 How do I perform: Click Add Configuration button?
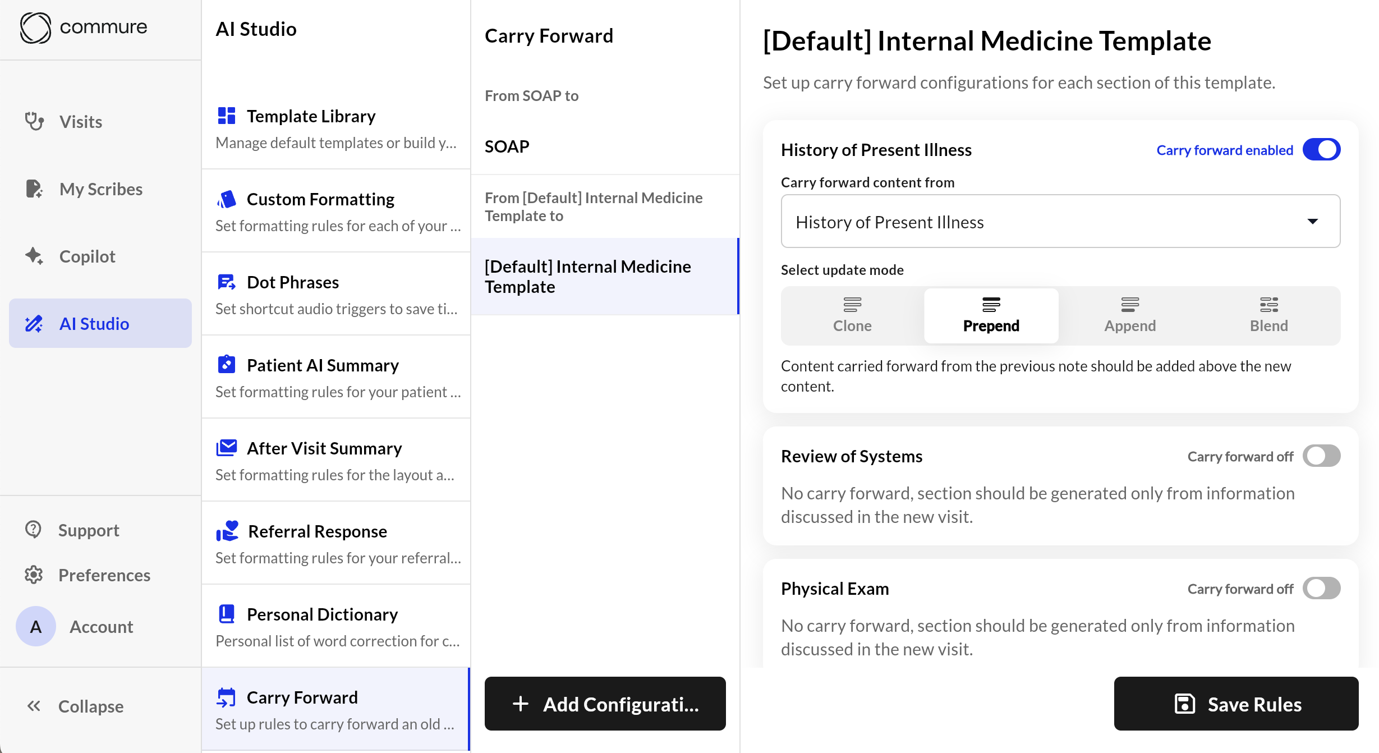[x=605, y=704]
